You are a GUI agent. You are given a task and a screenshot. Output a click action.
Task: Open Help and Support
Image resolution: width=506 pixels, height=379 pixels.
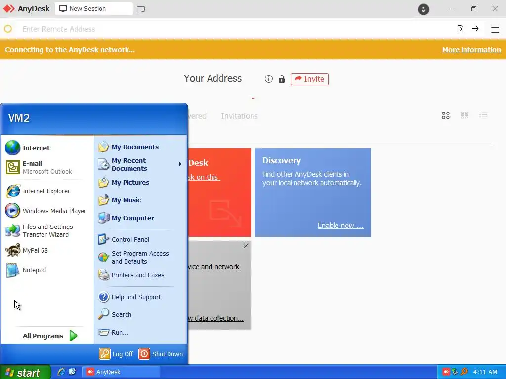(140, 297)
